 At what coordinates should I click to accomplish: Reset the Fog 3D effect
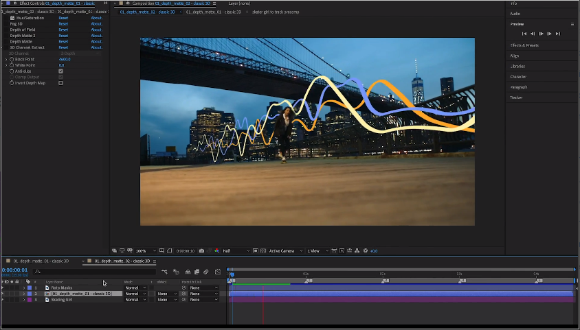coord(63,23)
